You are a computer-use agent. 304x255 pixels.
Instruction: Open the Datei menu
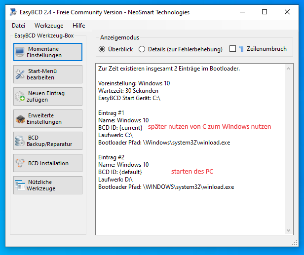[x=18, y=26]
